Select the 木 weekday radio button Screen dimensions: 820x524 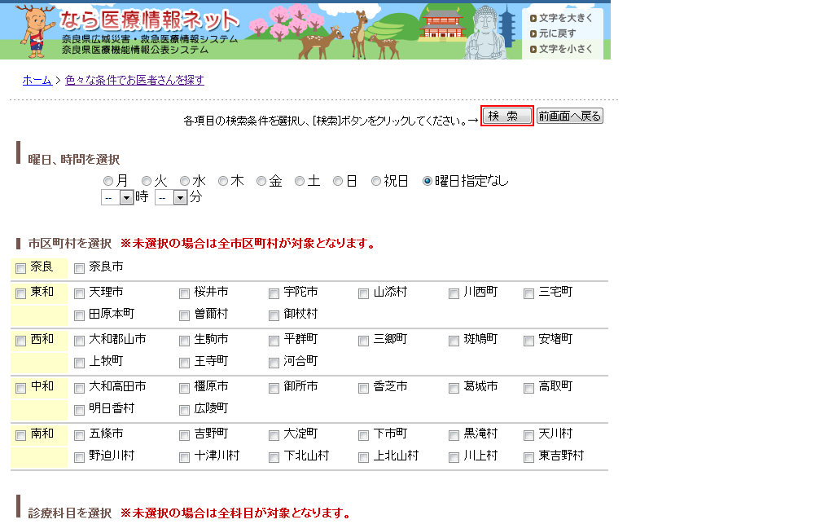[223, 181]
